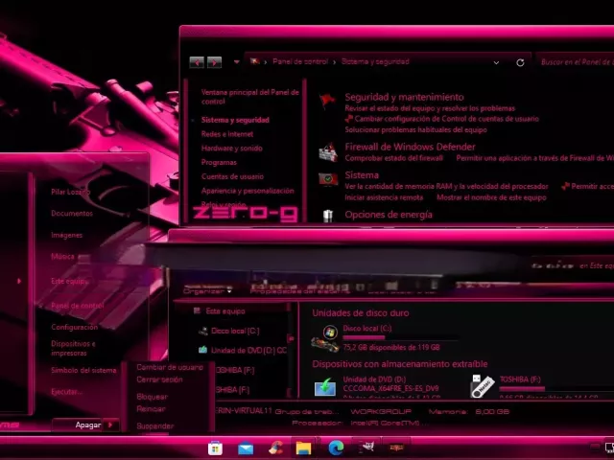
Task: Open 'Documentos' in Start menu
Action: point(72,214)
